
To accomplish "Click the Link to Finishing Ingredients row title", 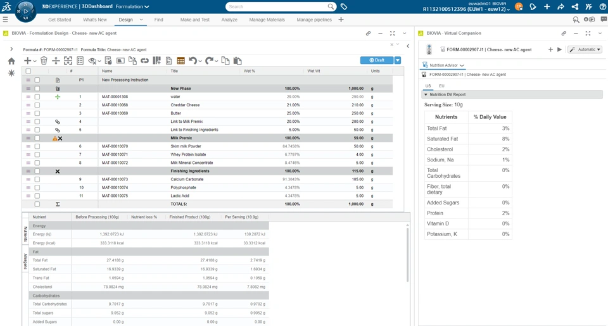I will (x=194, y=130).
